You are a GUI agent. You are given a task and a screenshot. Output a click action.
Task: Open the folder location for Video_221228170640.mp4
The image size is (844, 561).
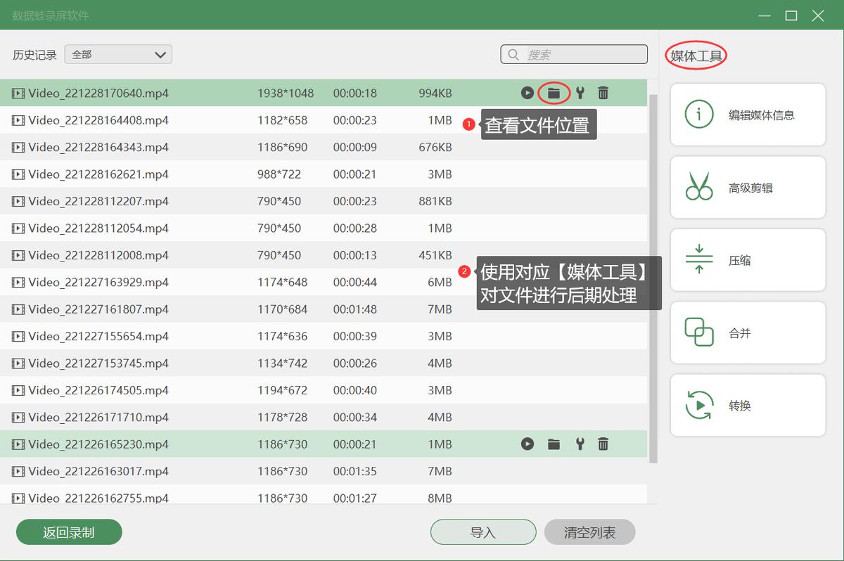tap(554, 93)
